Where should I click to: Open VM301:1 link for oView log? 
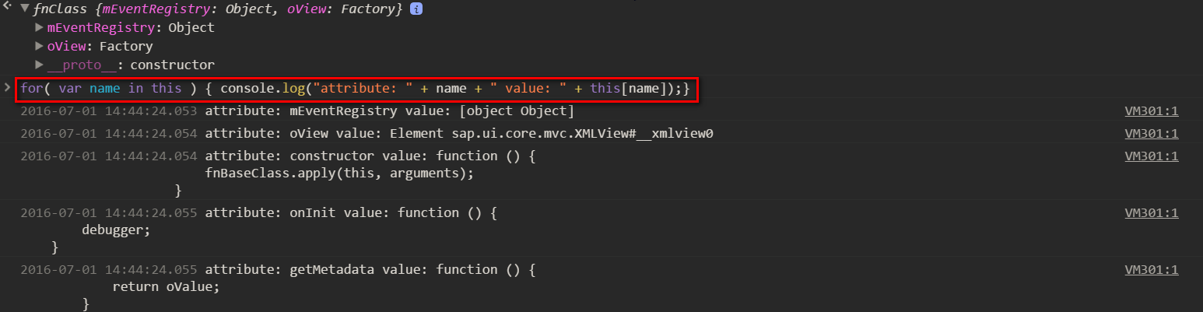(x=1152, y=133)
